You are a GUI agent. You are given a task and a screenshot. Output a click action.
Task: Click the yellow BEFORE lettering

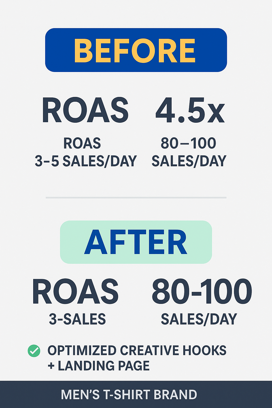click(135, 50)
